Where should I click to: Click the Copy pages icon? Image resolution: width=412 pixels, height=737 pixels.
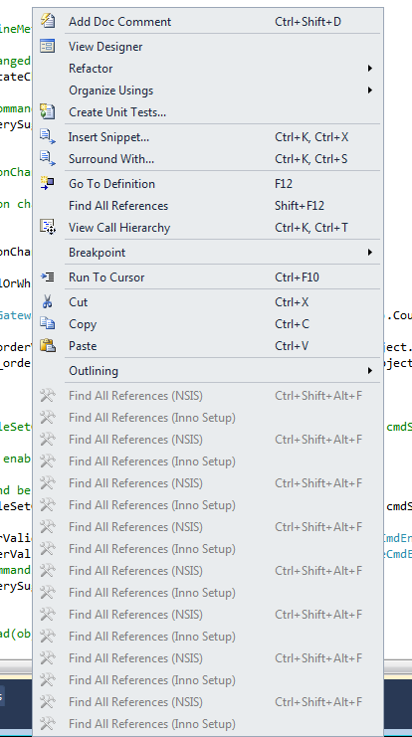tap(48, 323)
